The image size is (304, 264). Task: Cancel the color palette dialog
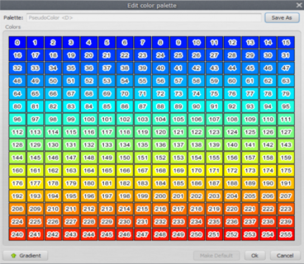pos(285,256)
